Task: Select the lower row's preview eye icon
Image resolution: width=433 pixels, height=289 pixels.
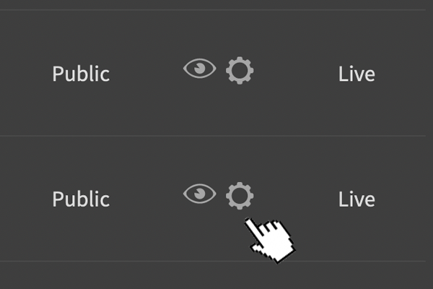Action: coord(200,194)
